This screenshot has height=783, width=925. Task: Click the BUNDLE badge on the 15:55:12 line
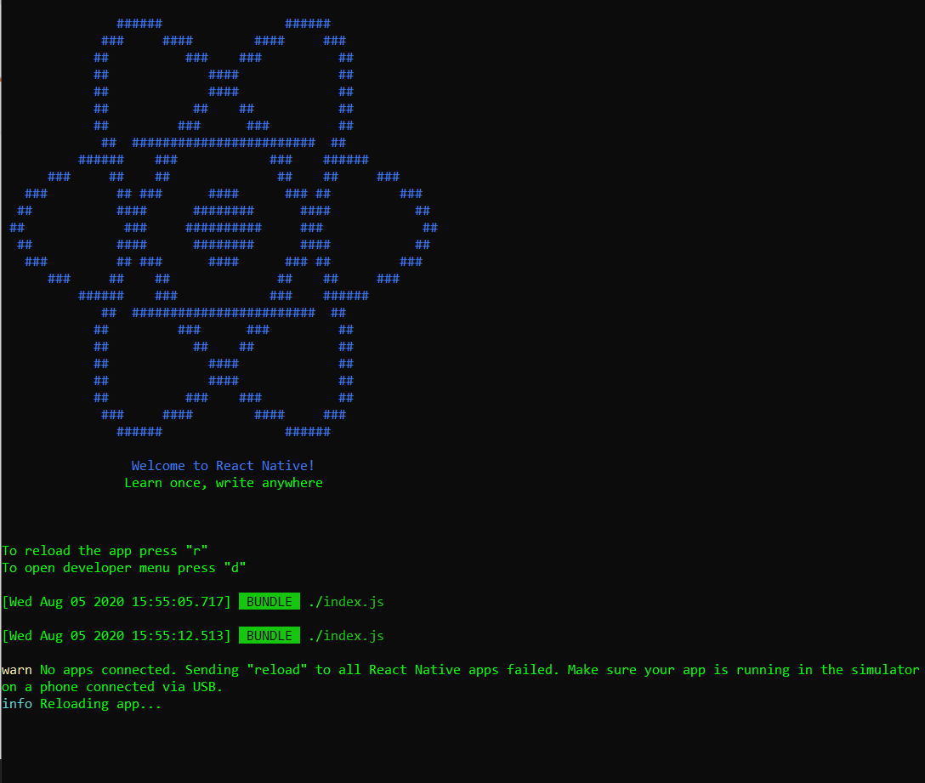coord(269,635)
